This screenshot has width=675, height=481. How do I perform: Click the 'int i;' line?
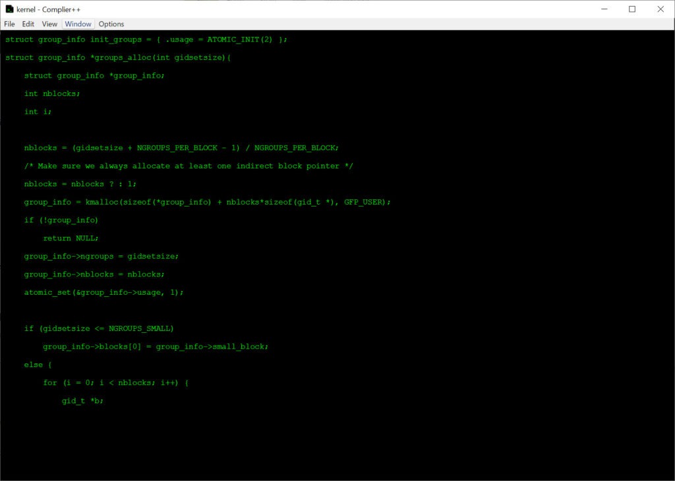(x=38, y=112)
